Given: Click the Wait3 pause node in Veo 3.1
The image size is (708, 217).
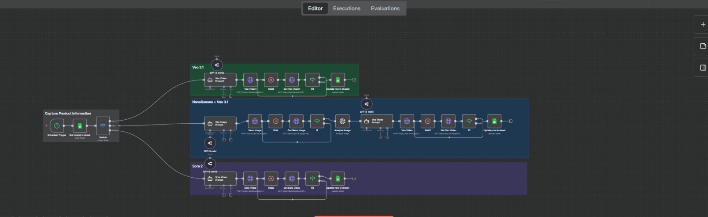Looking at the screenshot, I should click(x=271, y=80).
